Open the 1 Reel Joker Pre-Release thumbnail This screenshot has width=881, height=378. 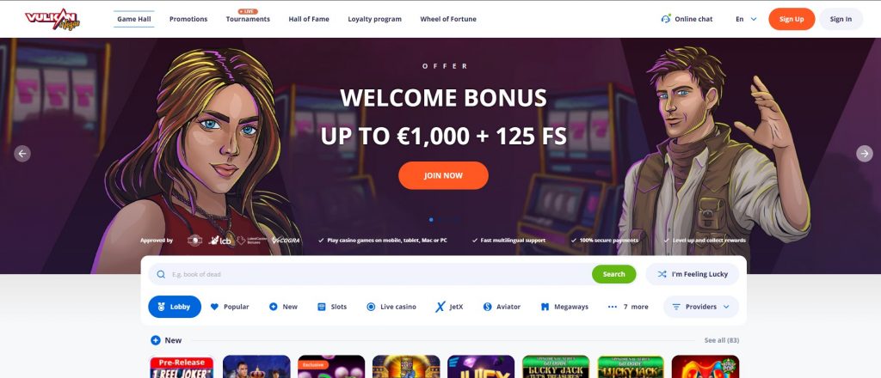pos(182,367)
